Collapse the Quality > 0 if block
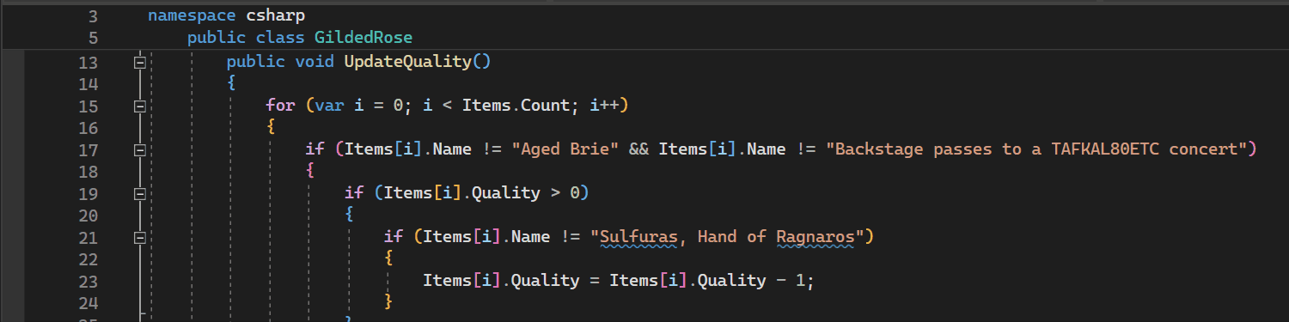1289x322 pixels. click(138, 194)
